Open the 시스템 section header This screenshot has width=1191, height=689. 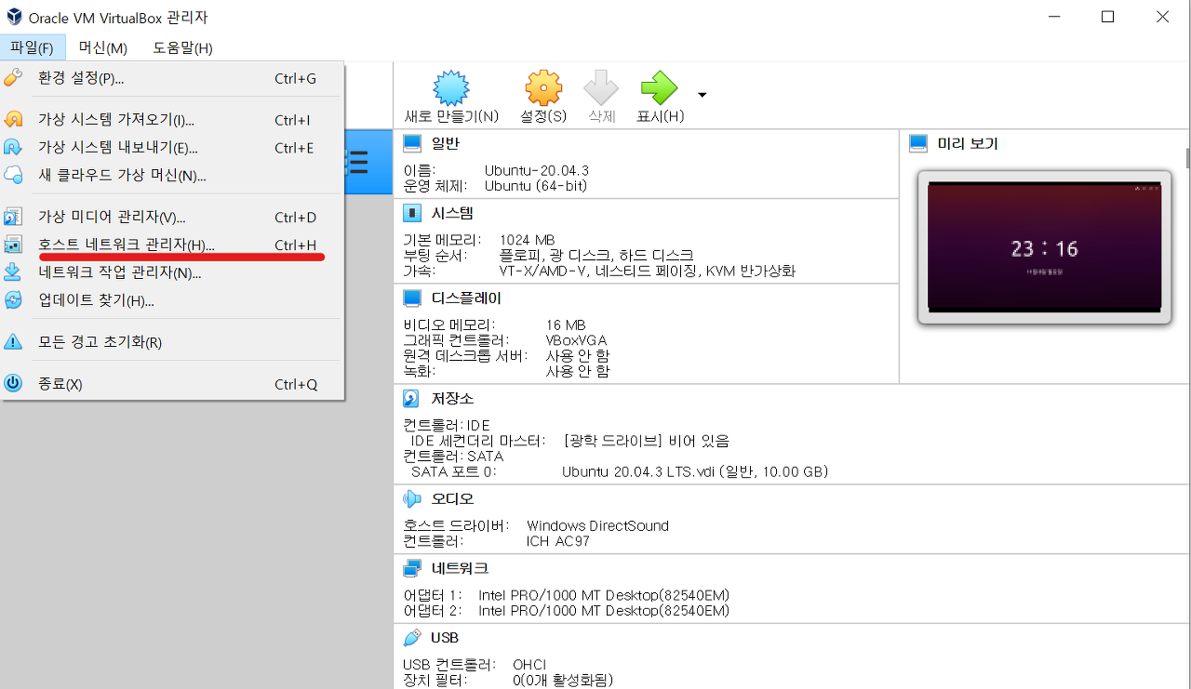452,213
